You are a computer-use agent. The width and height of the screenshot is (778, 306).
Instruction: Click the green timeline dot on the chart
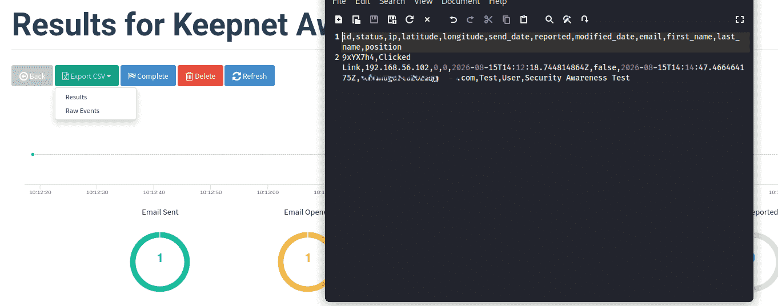[33, 154]
